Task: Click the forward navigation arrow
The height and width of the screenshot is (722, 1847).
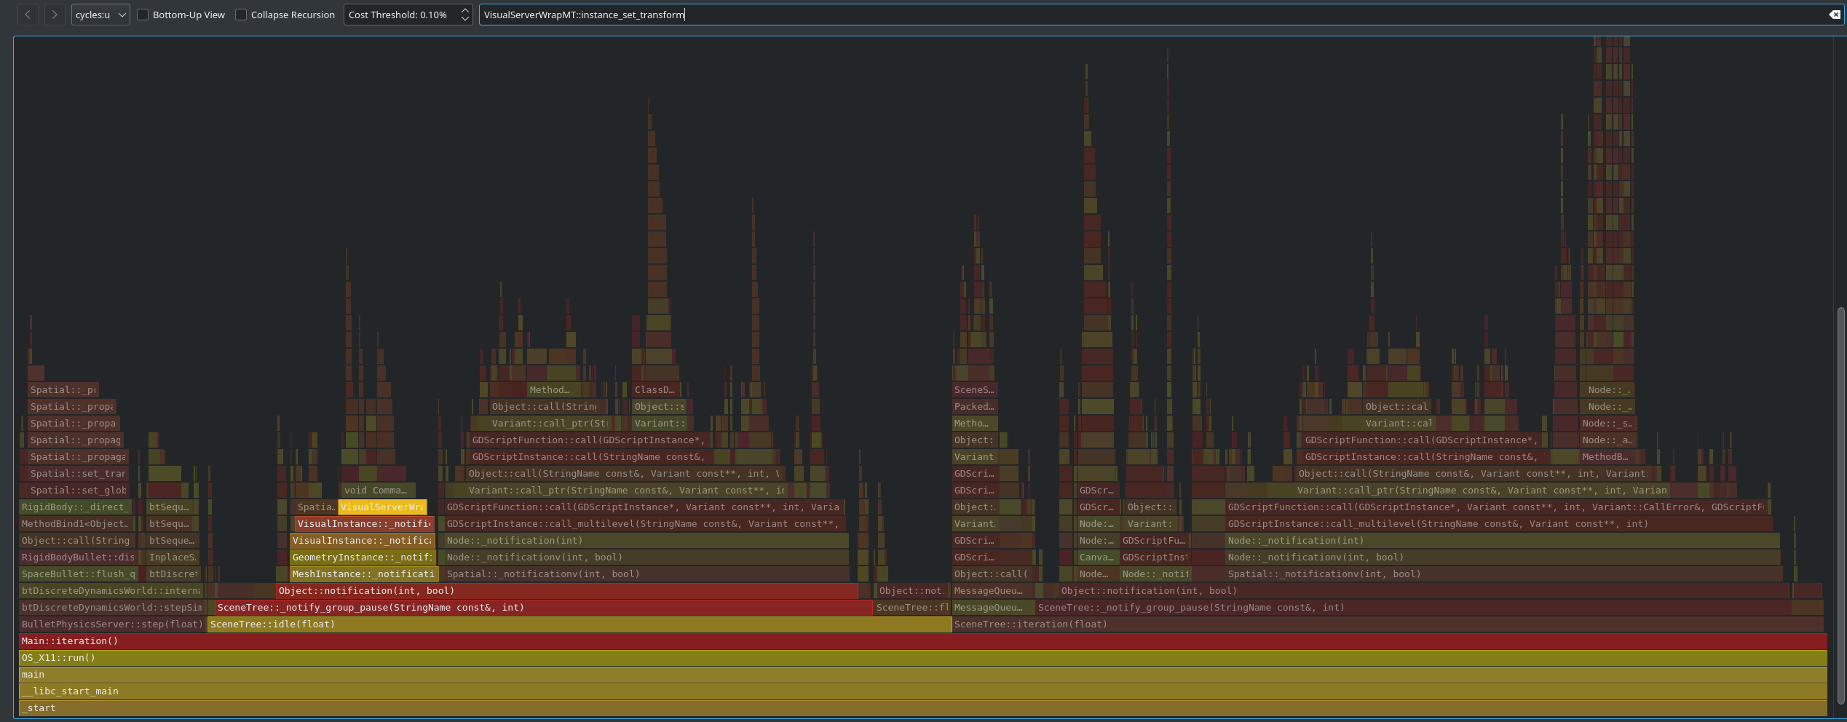Action: click(55, 14)
